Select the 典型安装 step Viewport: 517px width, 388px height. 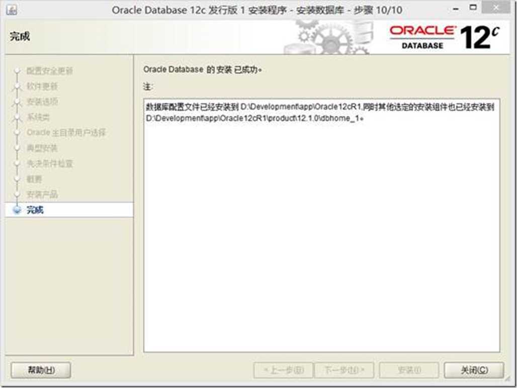[x=42, y=148]
